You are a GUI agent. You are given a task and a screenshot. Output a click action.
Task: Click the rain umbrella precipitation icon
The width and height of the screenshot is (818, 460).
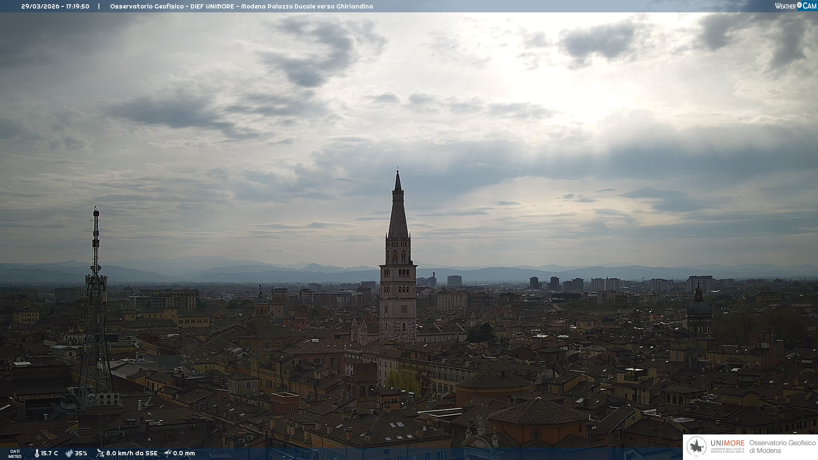168,453
